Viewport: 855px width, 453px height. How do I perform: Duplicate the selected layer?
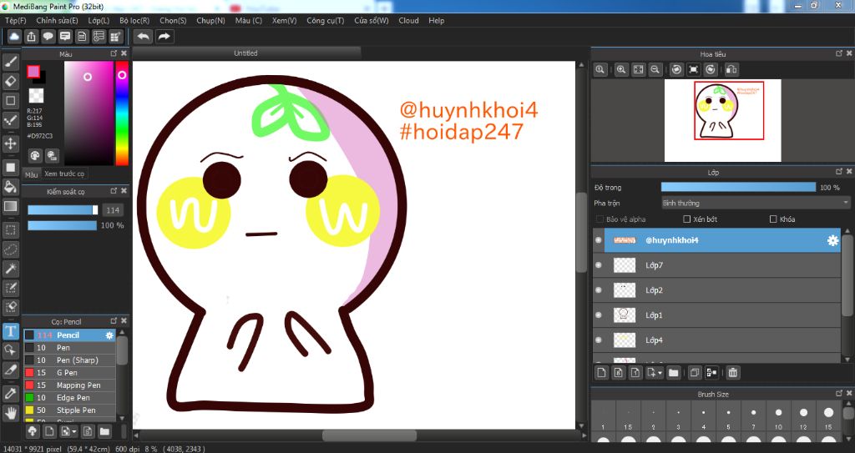pyautogui.click(x=694, y=373)
